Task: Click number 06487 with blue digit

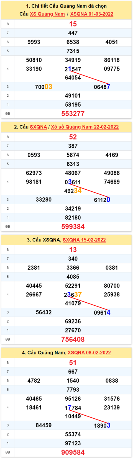Action: [102, 87]
